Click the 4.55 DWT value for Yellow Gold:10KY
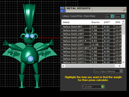 107,30
